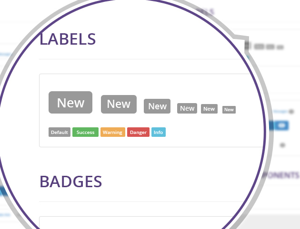This screenshot has height=229, width=300.
Task: Pick the smallest gray New label
Action: coord(229,110)
